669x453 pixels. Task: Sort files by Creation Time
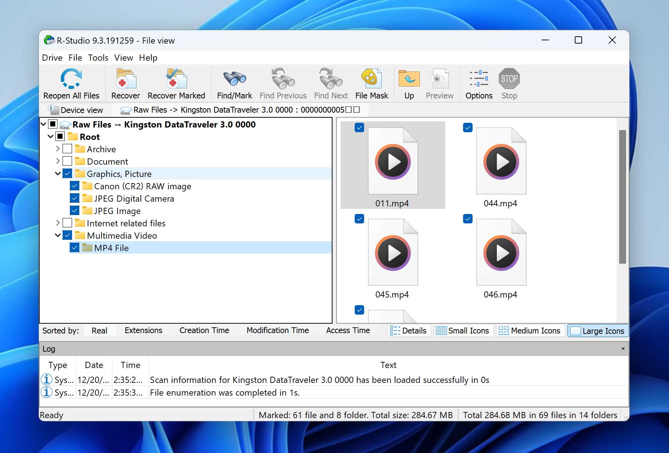204,330
